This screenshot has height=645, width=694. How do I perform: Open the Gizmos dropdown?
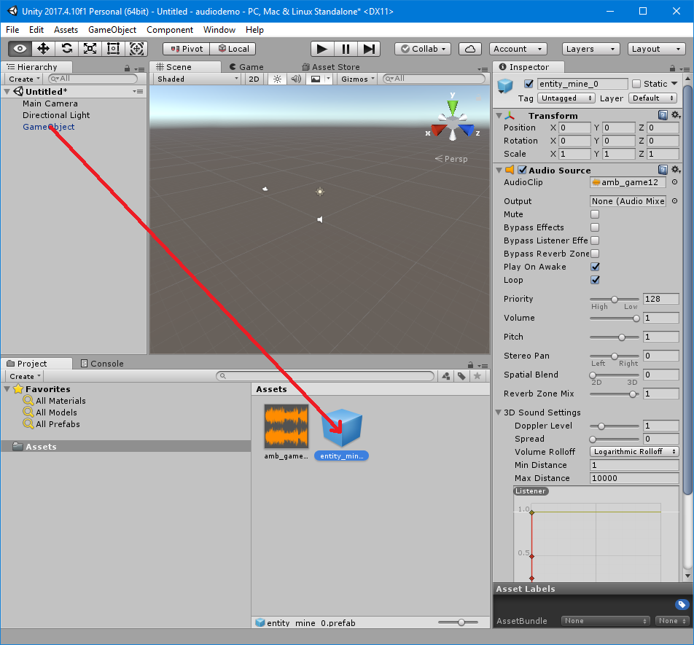pyautogui.click(x=358, y=79)
